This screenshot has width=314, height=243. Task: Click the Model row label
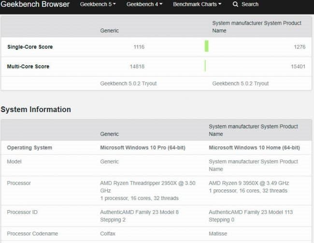point(14,161)
